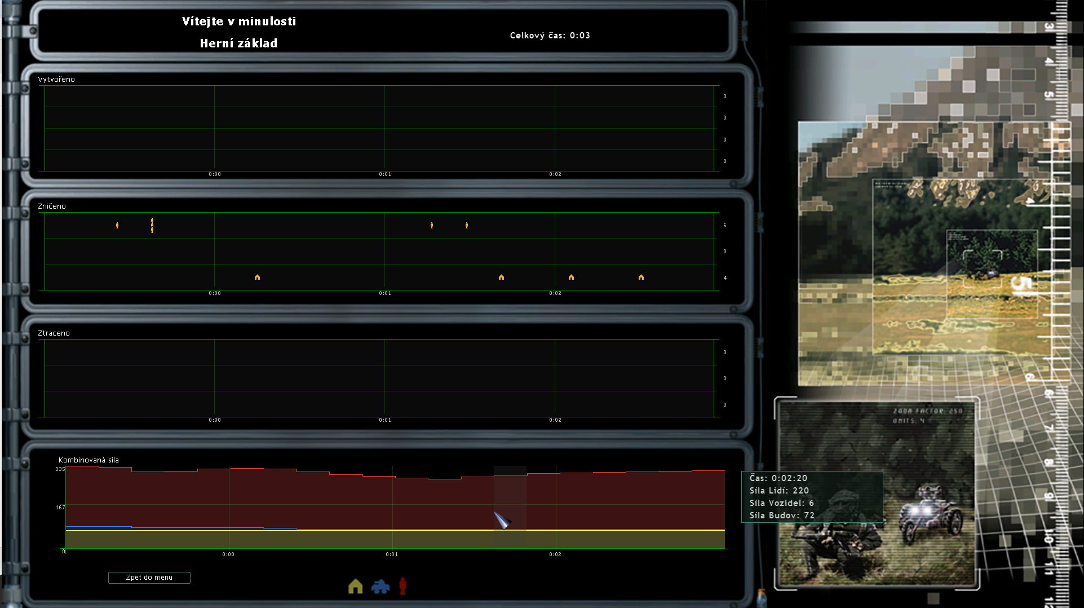This screenshot has width=1084, height=608.
Task: Toggle the red soldier people filter icon
Action: (x=402, y=586)
